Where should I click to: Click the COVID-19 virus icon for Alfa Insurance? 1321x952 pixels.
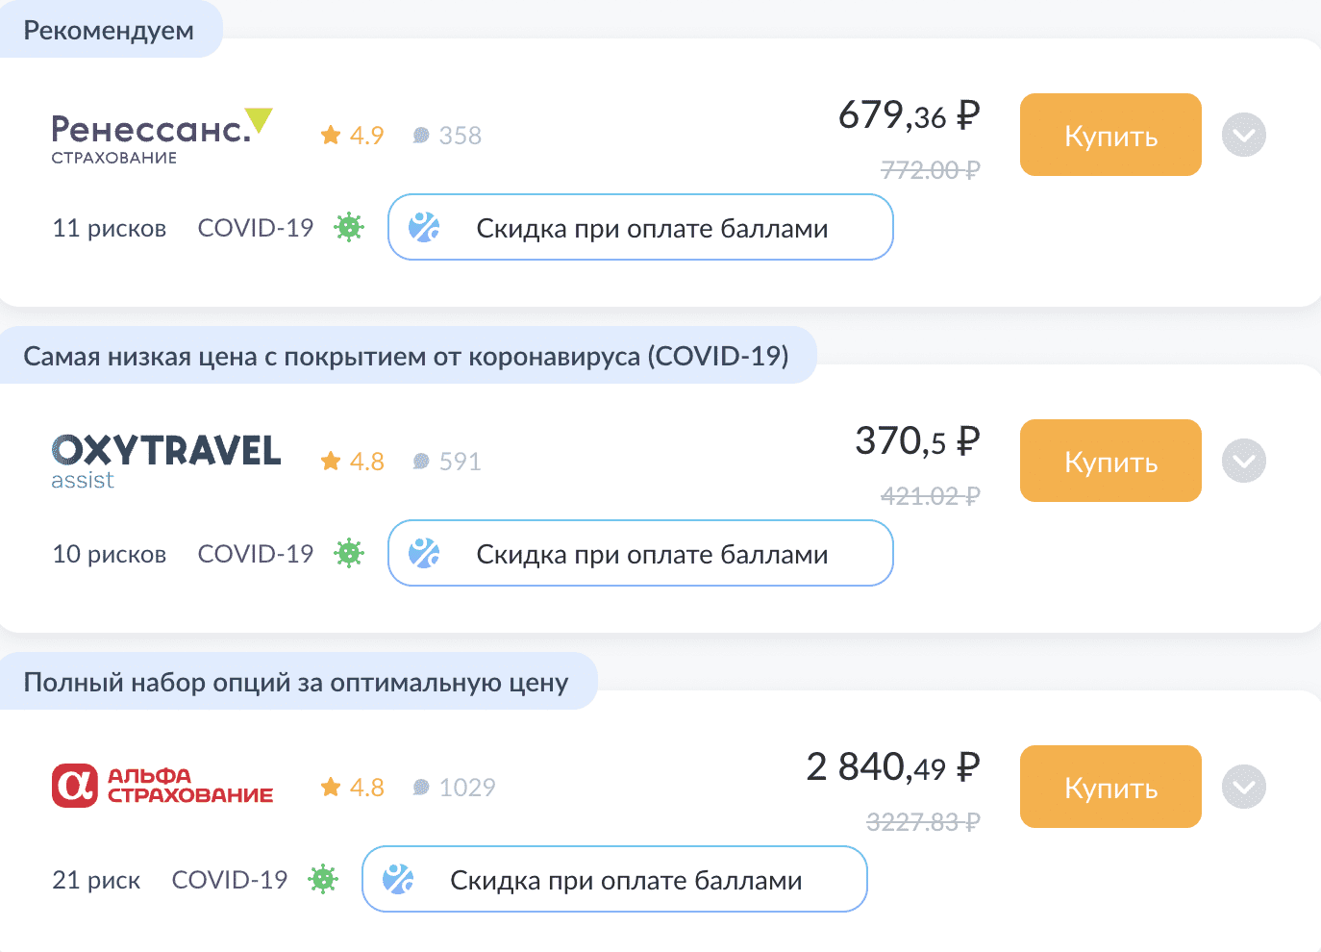pyautogui.click(x=323, y=879)
